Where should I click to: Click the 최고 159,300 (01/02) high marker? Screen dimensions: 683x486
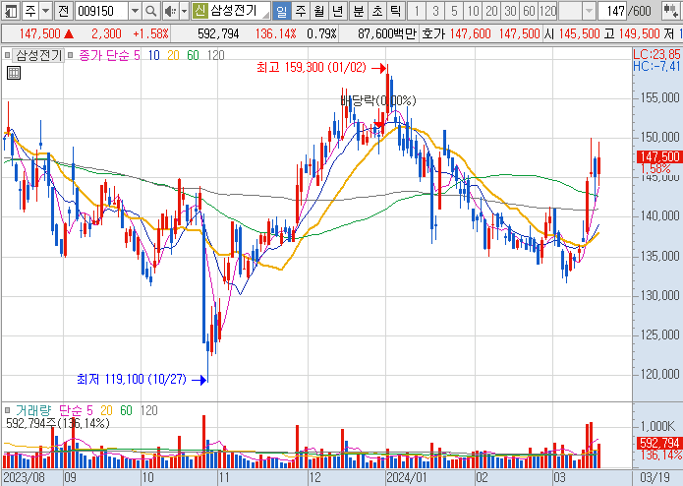(321, 68)
